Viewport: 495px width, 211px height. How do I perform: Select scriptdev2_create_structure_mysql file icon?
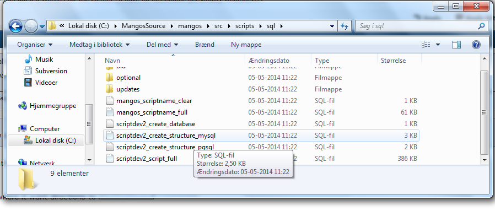click(x=109, y=136)
